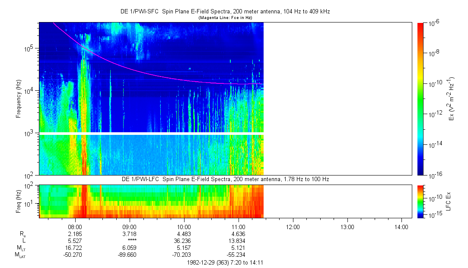The image size is (468, 268).
Task: Click the 08:00 time axis tick label
Action: click(x=75, y=227)
